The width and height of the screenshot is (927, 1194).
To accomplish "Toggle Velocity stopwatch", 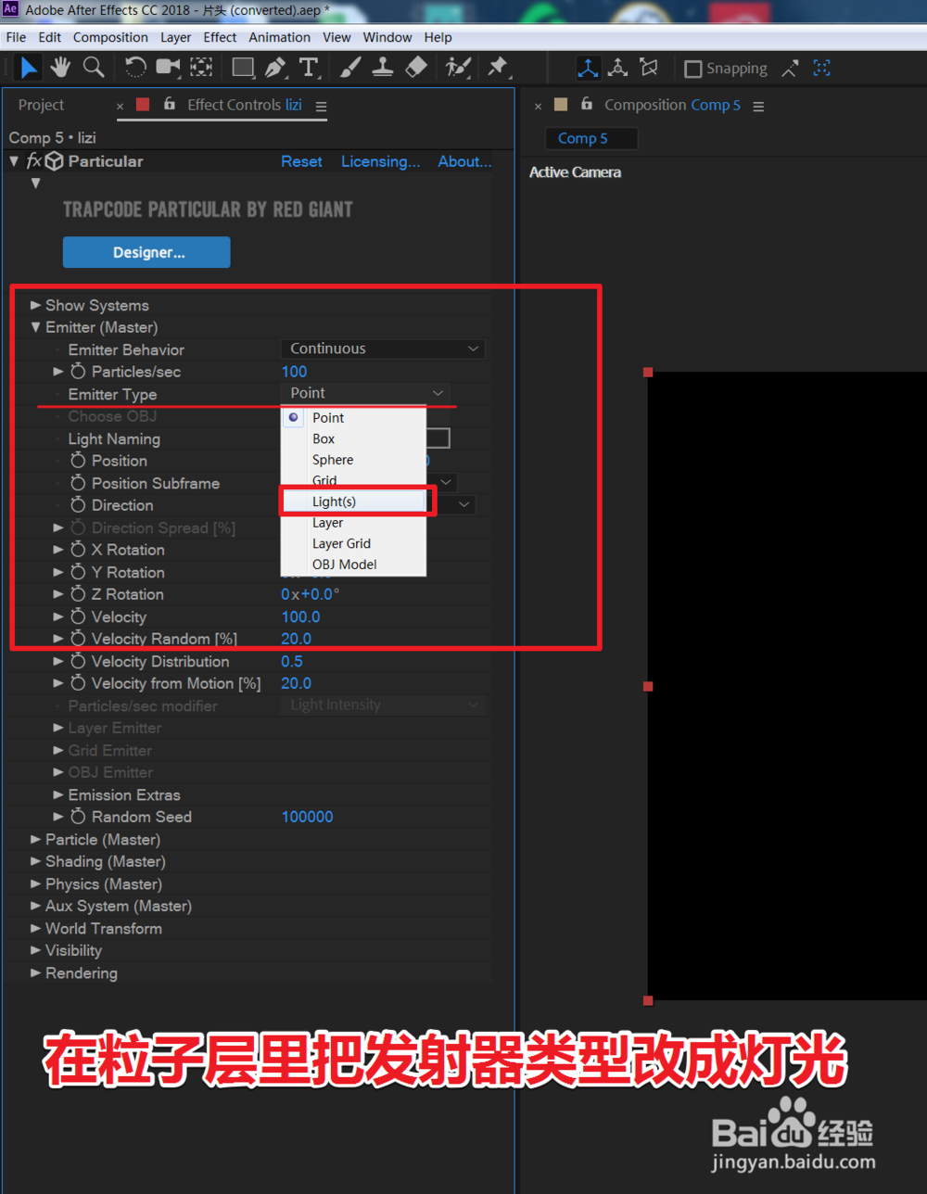I will 78,616.
